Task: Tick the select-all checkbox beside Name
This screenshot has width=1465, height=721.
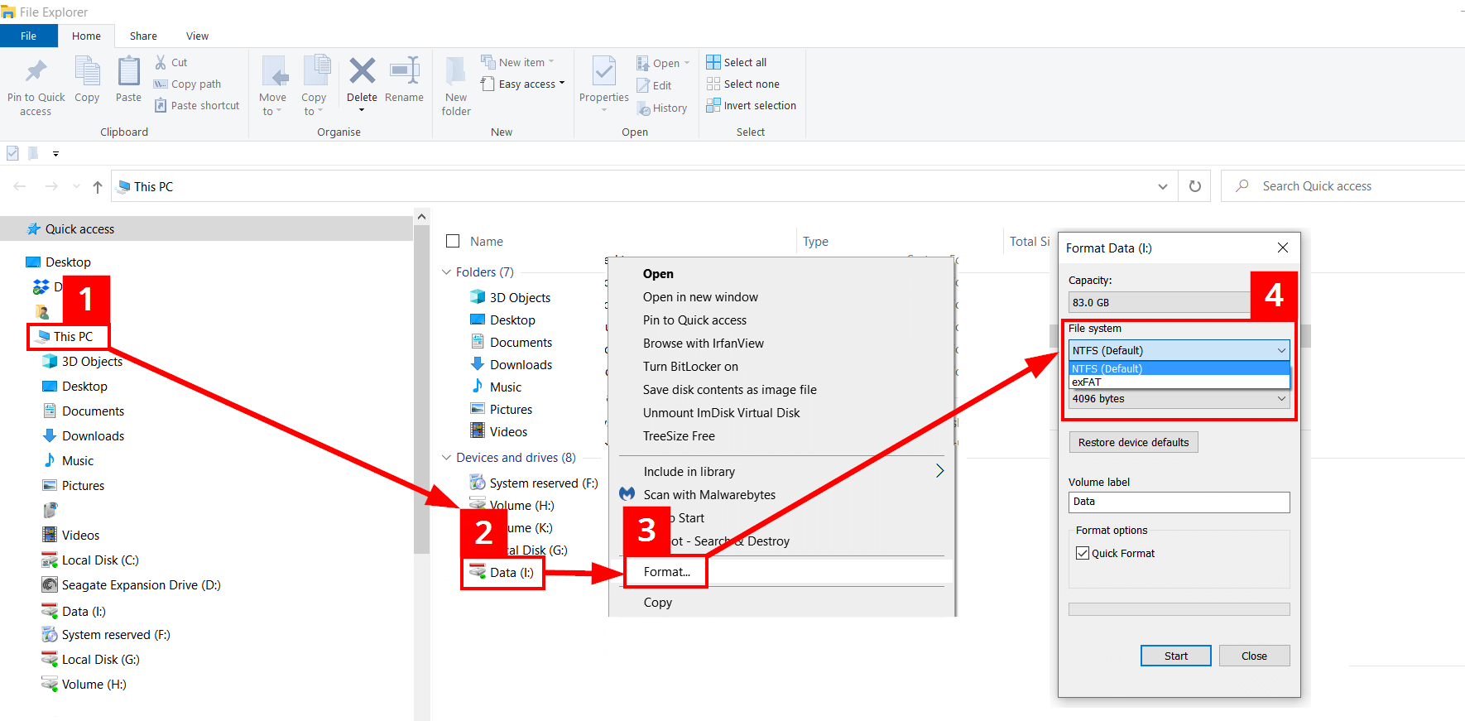Action: tap(453, 241)
